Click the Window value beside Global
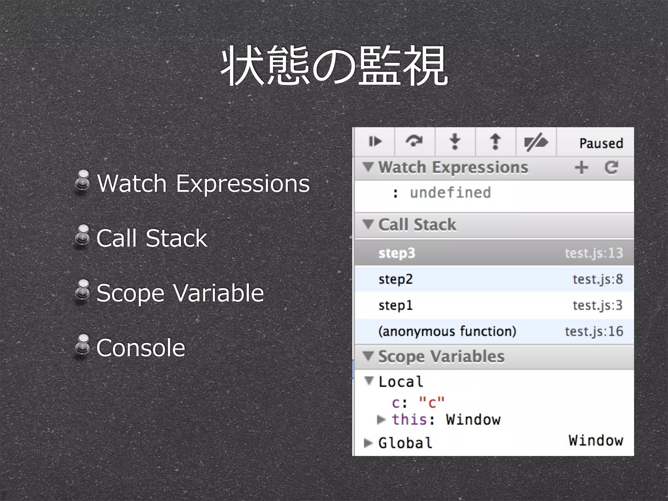The image size is (668, 501). (596, 440)
